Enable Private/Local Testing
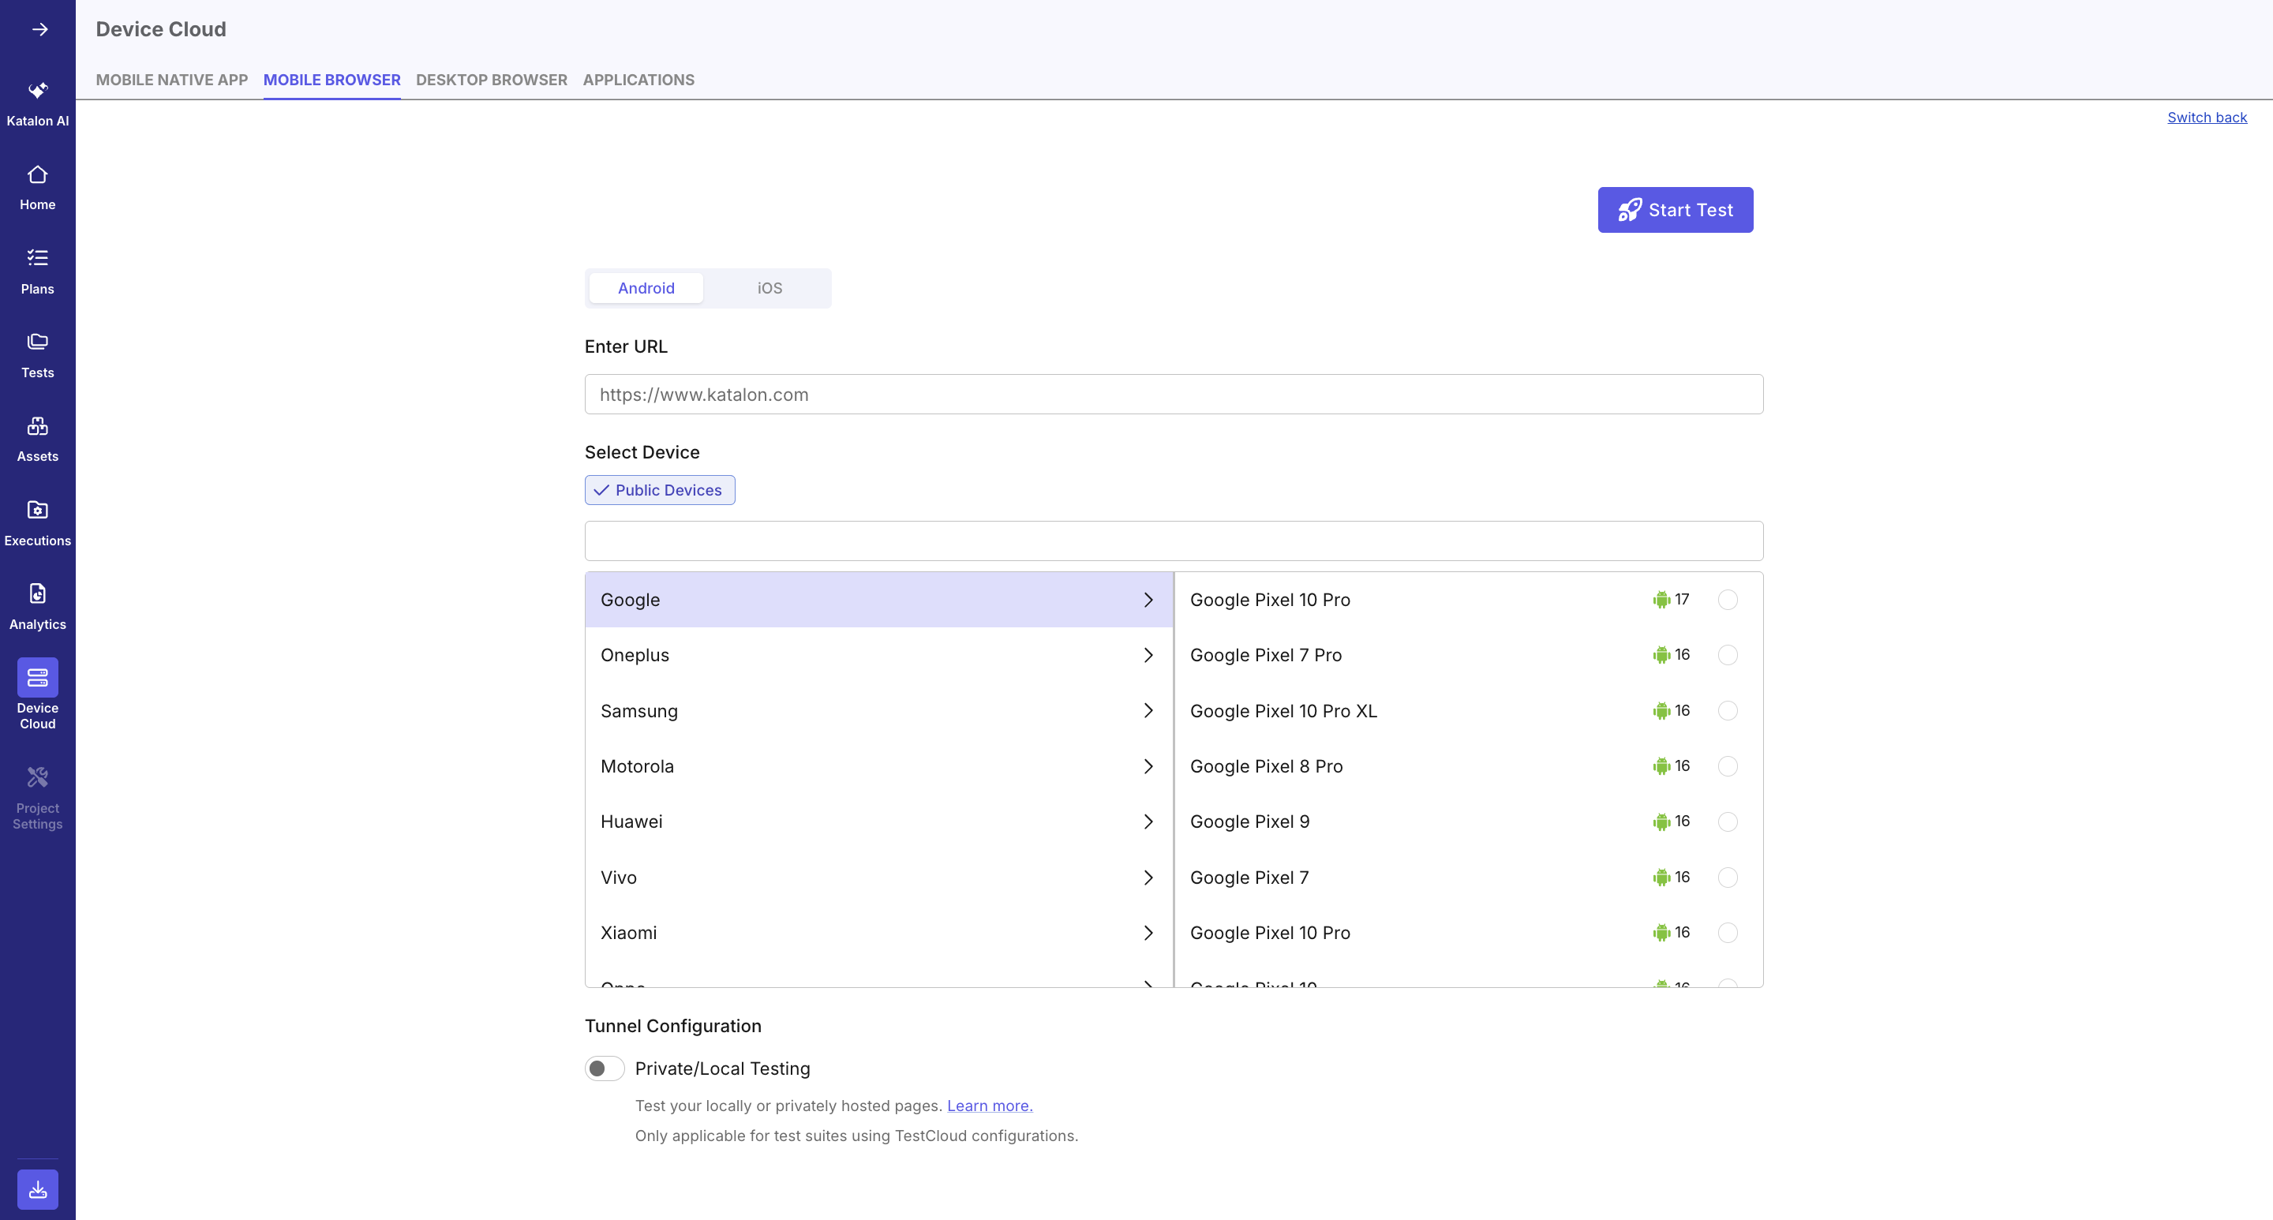 [604, 1068]
